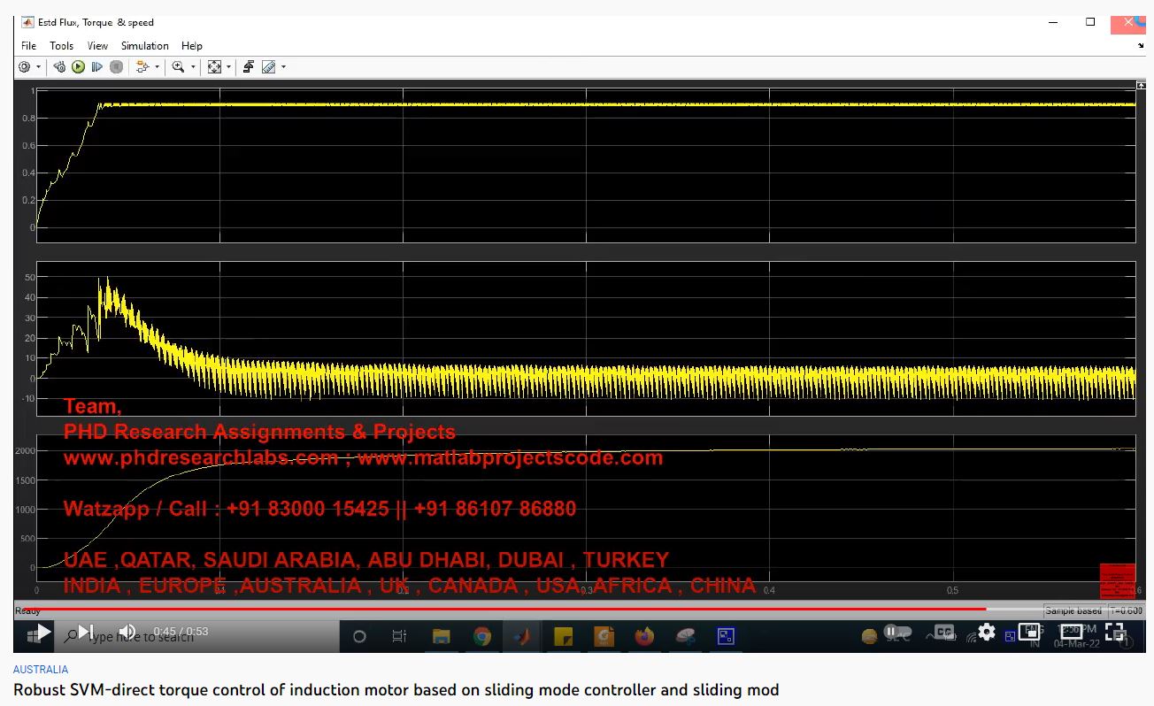Click the Cursor Measurements ruler icon
The height and width of the screenshot is (706, 1154).
[268, 67]
